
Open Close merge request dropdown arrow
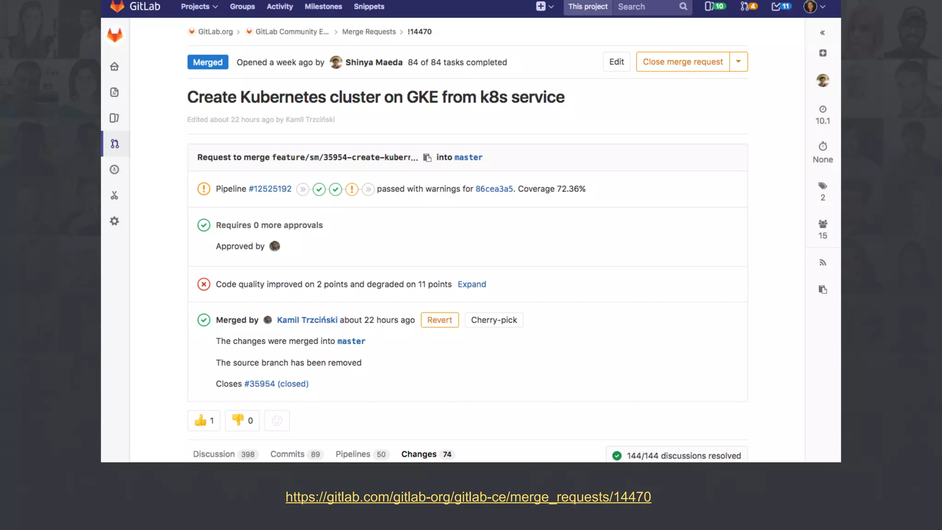tap(739, 62)
